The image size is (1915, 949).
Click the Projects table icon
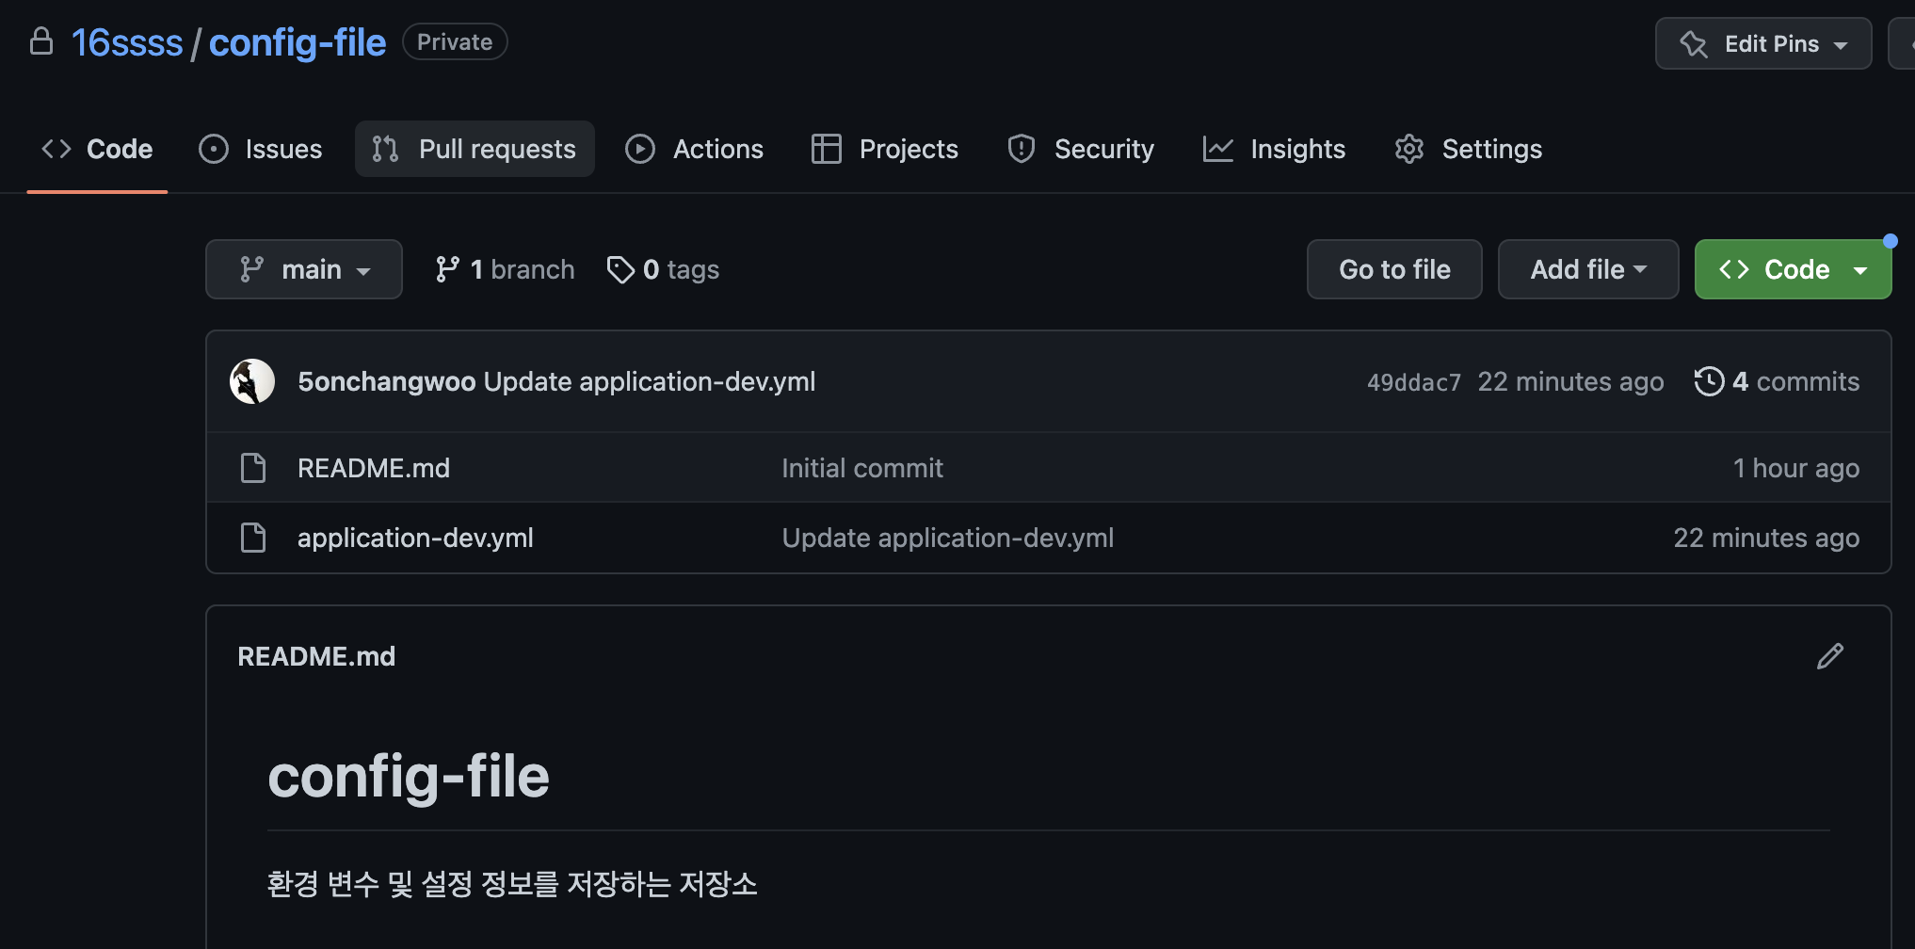tap(827, 149)
